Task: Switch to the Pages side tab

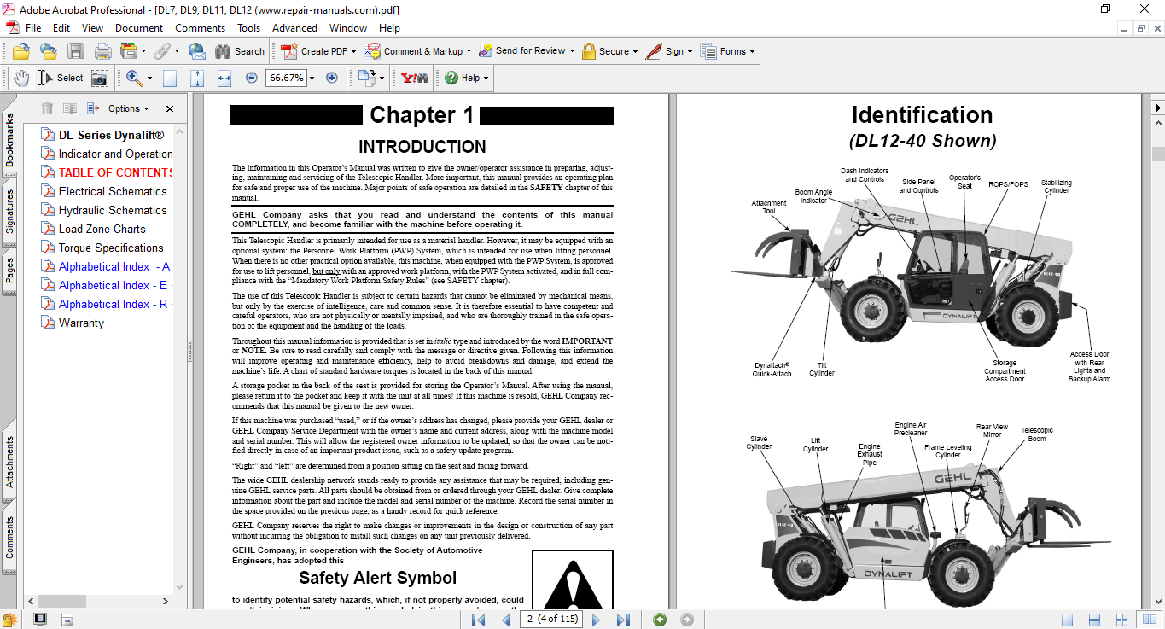Action: pos(9,270)
